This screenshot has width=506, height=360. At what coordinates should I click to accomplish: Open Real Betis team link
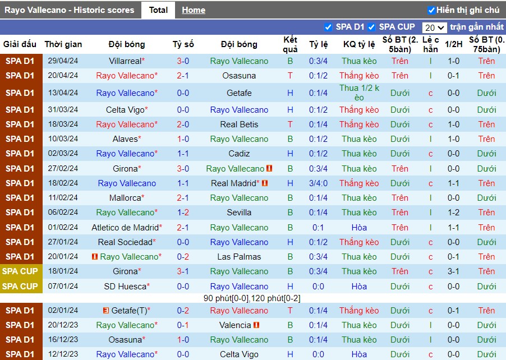tap(239, 124)
